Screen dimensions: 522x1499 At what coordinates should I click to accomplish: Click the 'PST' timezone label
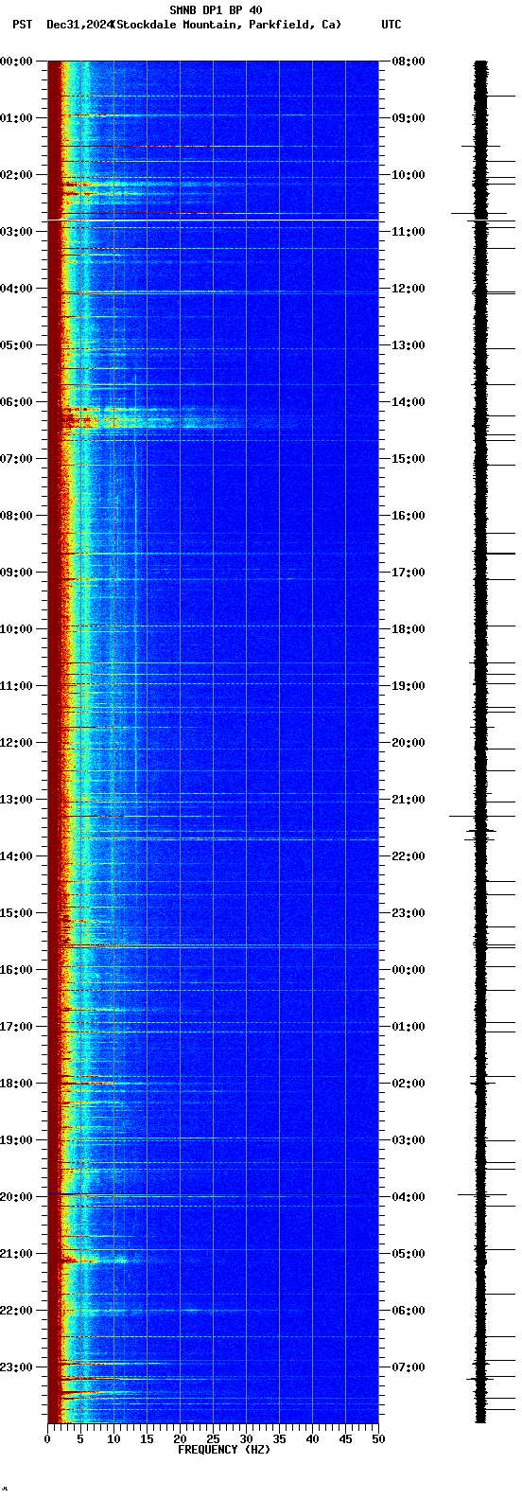point(22,25)
